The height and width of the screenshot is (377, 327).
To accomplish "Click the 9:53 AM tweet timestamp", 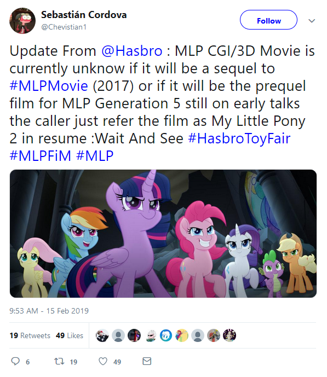I will [x=49, y=311].
